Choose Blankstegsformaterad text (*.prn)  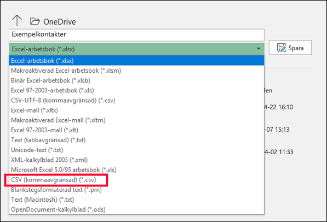136,190
